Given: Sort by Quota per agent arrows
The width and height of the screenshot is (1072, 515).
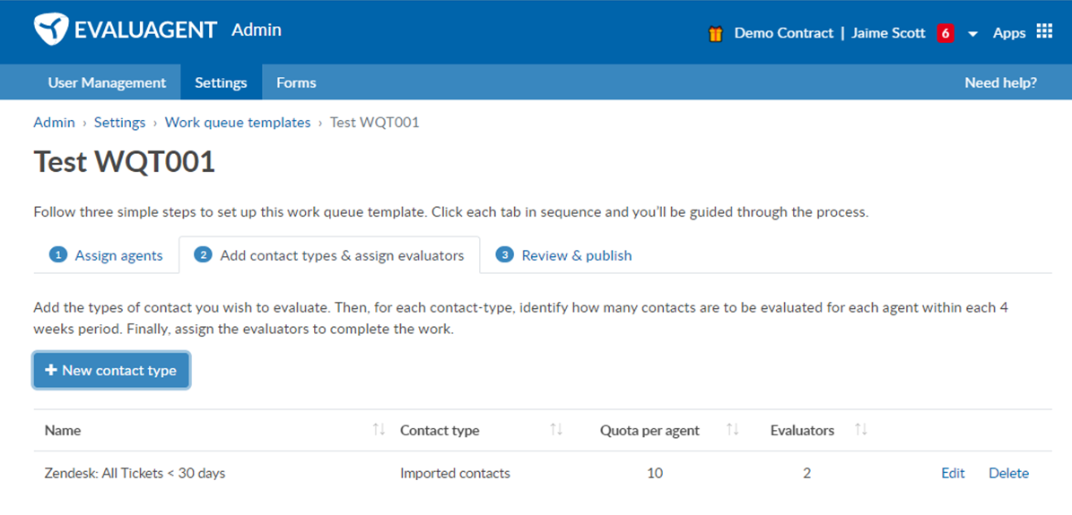Looking at the screenshot, I should coord(732,430).
